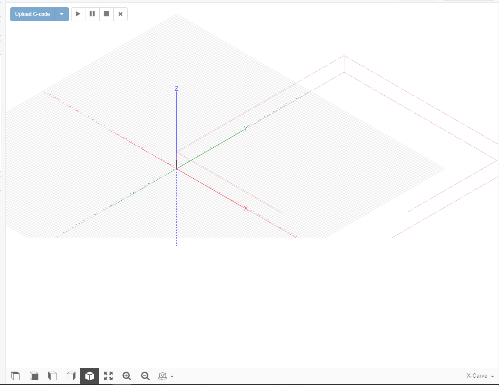Pause the running G-code
The width and height of the screenshot is (499, 385).
click(x=92, y=14)
